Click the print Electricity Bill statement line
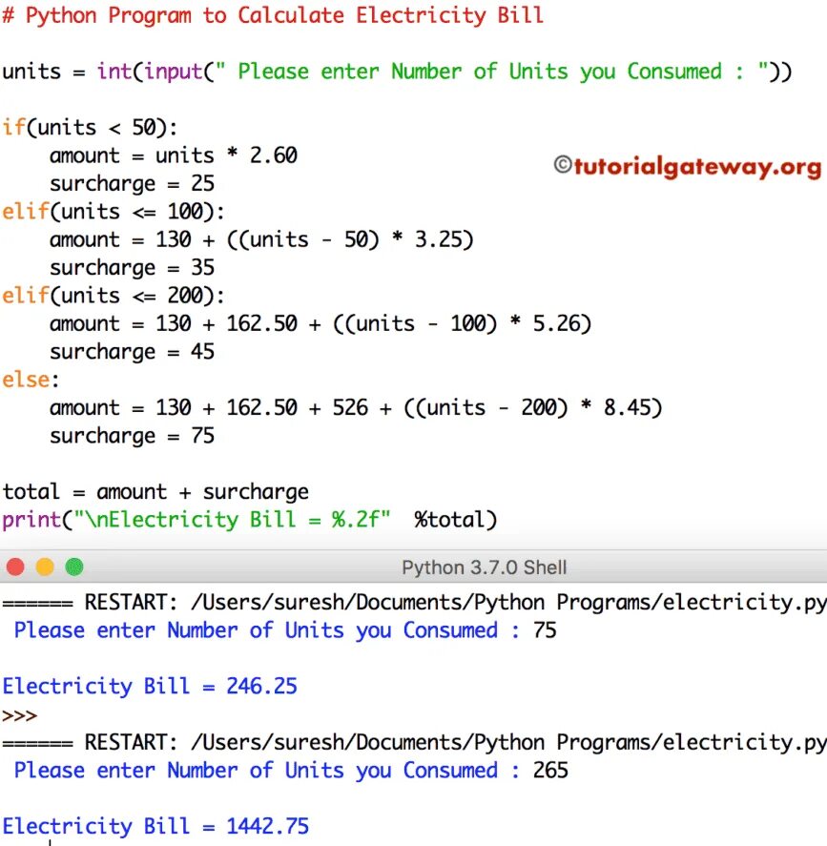 249,520
